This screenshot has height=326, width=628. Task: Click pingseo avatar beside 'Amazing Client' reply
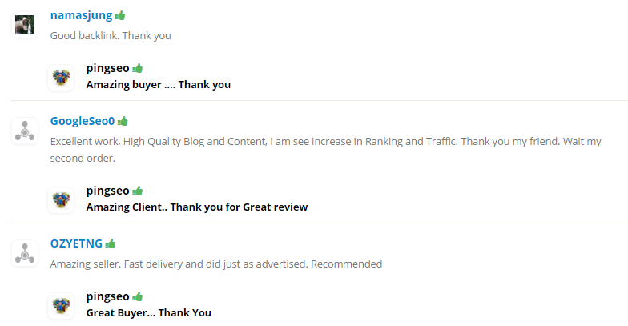tap(61, 200)
